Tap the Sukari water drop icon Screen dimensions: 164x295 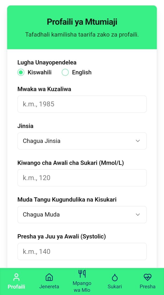point(115,277)
